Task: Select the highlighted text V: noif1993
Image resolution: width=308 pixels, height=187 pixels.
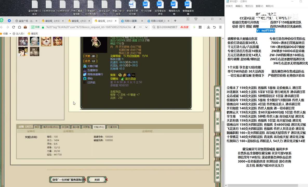Action: point(266,30)
